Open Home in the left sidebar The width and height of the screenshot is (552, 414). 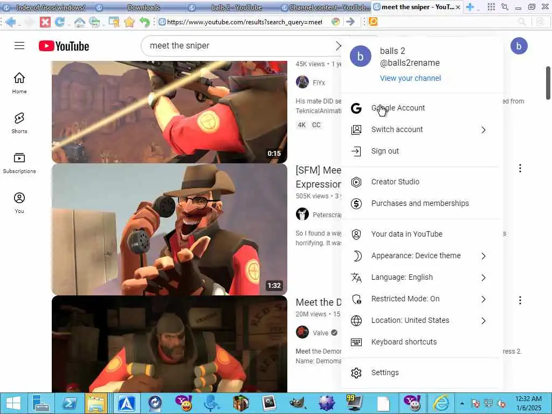point(19,83)
